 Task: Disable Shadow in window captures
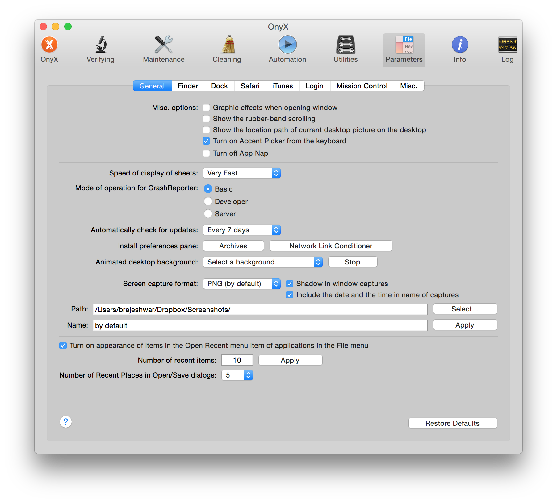coord(290,284)
